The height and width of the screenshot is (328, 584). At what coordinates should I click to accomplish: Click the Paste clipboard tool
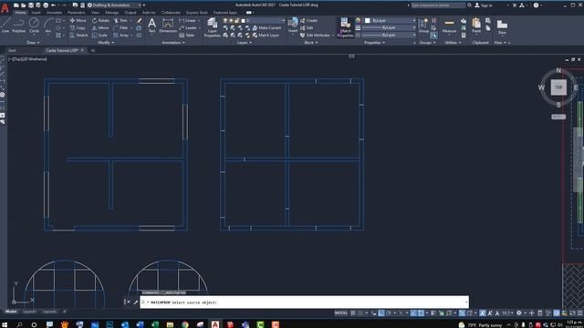pos(476,26)
